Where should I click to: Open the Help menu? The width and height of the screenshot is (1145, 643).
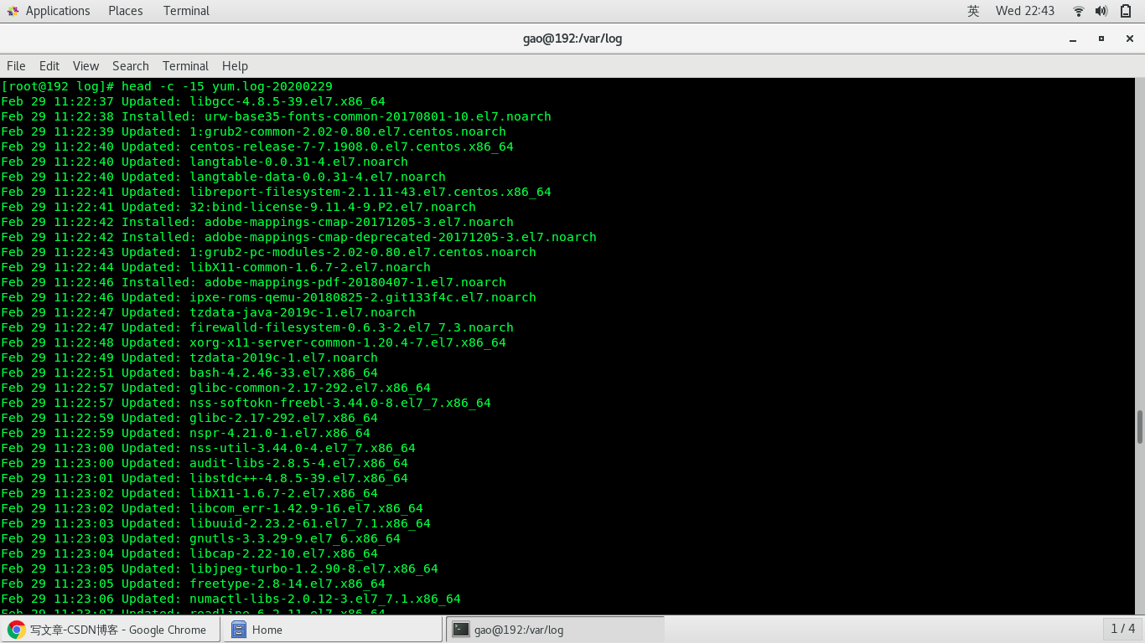tap(235, 66)
